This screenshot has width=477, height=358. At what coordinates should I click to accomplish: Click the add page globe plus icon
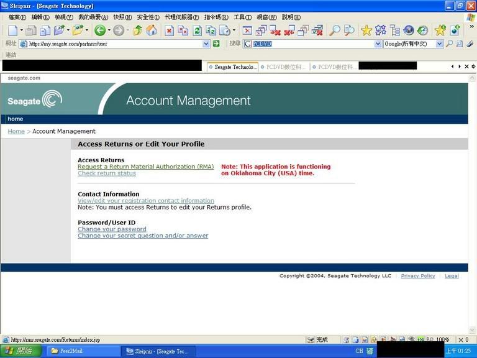455,30
